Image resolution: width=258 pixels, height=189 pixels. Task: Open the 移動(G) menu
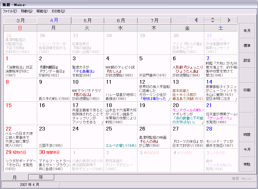(27, 11)
